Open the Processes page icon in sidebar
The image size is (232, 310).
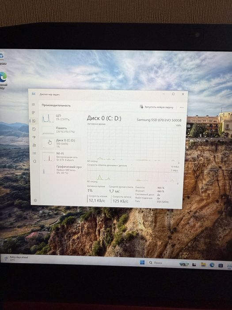[34, 112]
